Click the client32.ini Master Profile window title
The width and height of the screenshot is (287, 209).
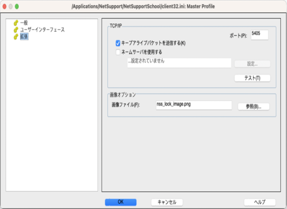tap(143, 7)
